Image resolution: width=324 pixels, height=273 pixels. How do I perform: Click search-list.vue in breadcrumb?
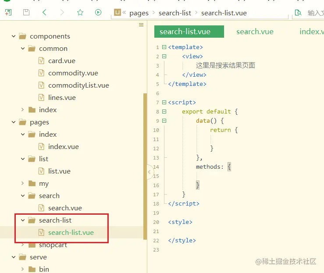pos(224,13)
